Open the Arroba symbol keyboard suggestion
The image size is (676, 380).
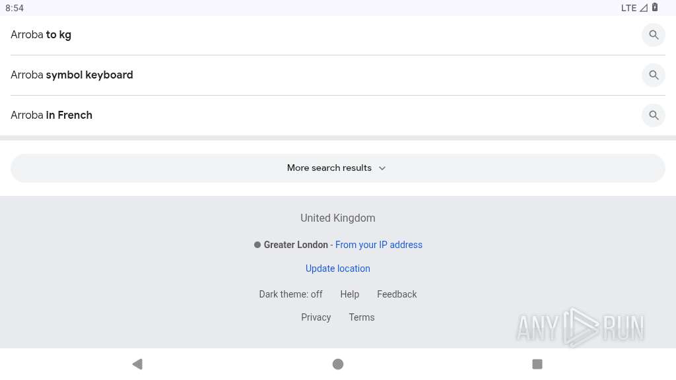click(337, 75)
